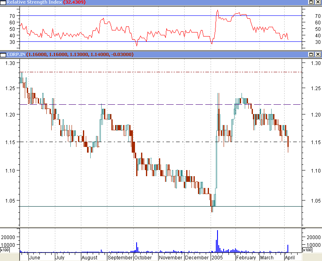This screenshot has width=322, height=261.
Task: Click the June label on time axis
Action: tap(35, 257)
